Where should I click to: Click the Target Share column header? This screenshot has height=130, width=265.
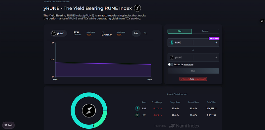(x=175, y=102)
